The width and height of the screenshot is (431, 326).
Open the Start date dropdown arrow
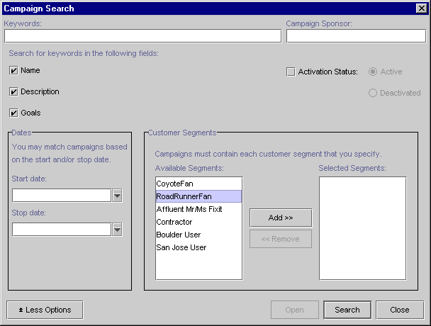[118, 196]
